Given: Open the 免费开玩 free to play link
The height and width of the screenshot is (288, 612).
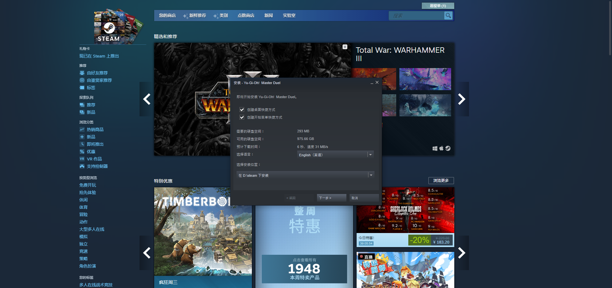Looking at the screenshot, I should pos(87,185).
